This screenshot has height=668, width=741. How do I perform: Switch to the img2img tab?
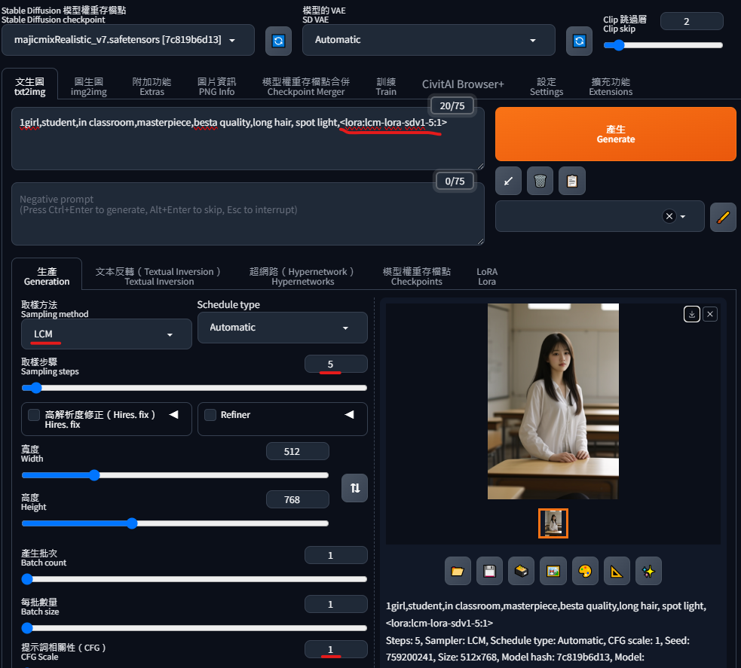pos(89,87)
